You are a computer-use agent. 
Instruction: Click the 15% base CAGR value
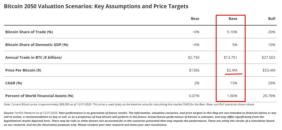coord(234,83)
